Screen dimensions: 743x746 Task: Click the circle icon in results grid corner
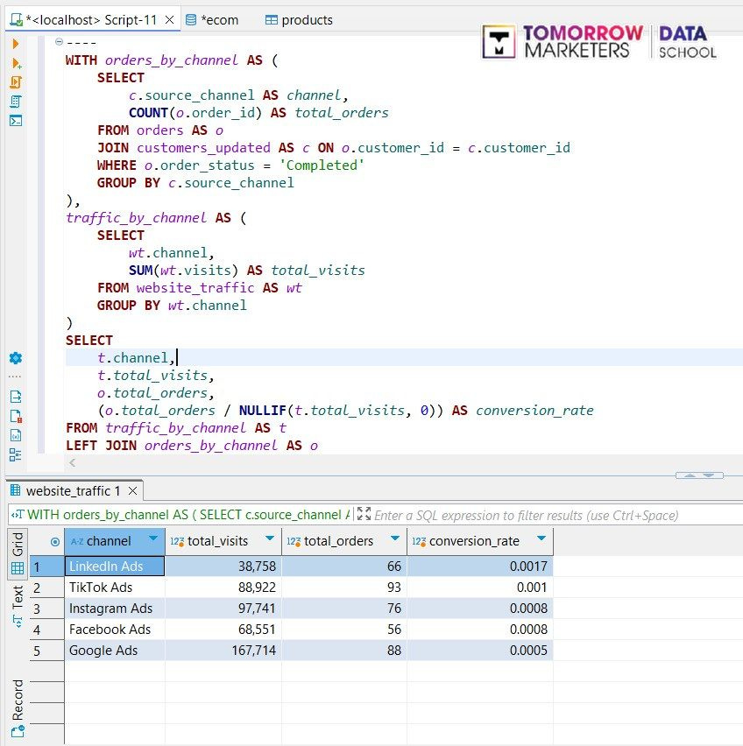(x=54, y=541)
